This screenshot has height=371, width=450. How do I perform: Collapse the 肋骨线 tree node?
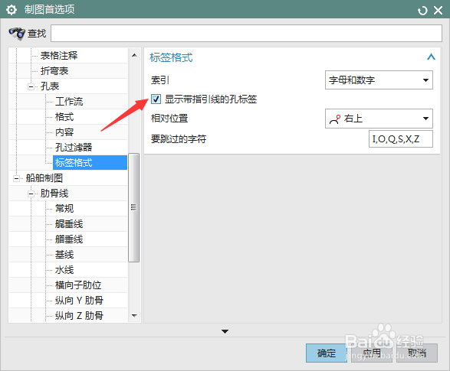[x=31, y=194]
